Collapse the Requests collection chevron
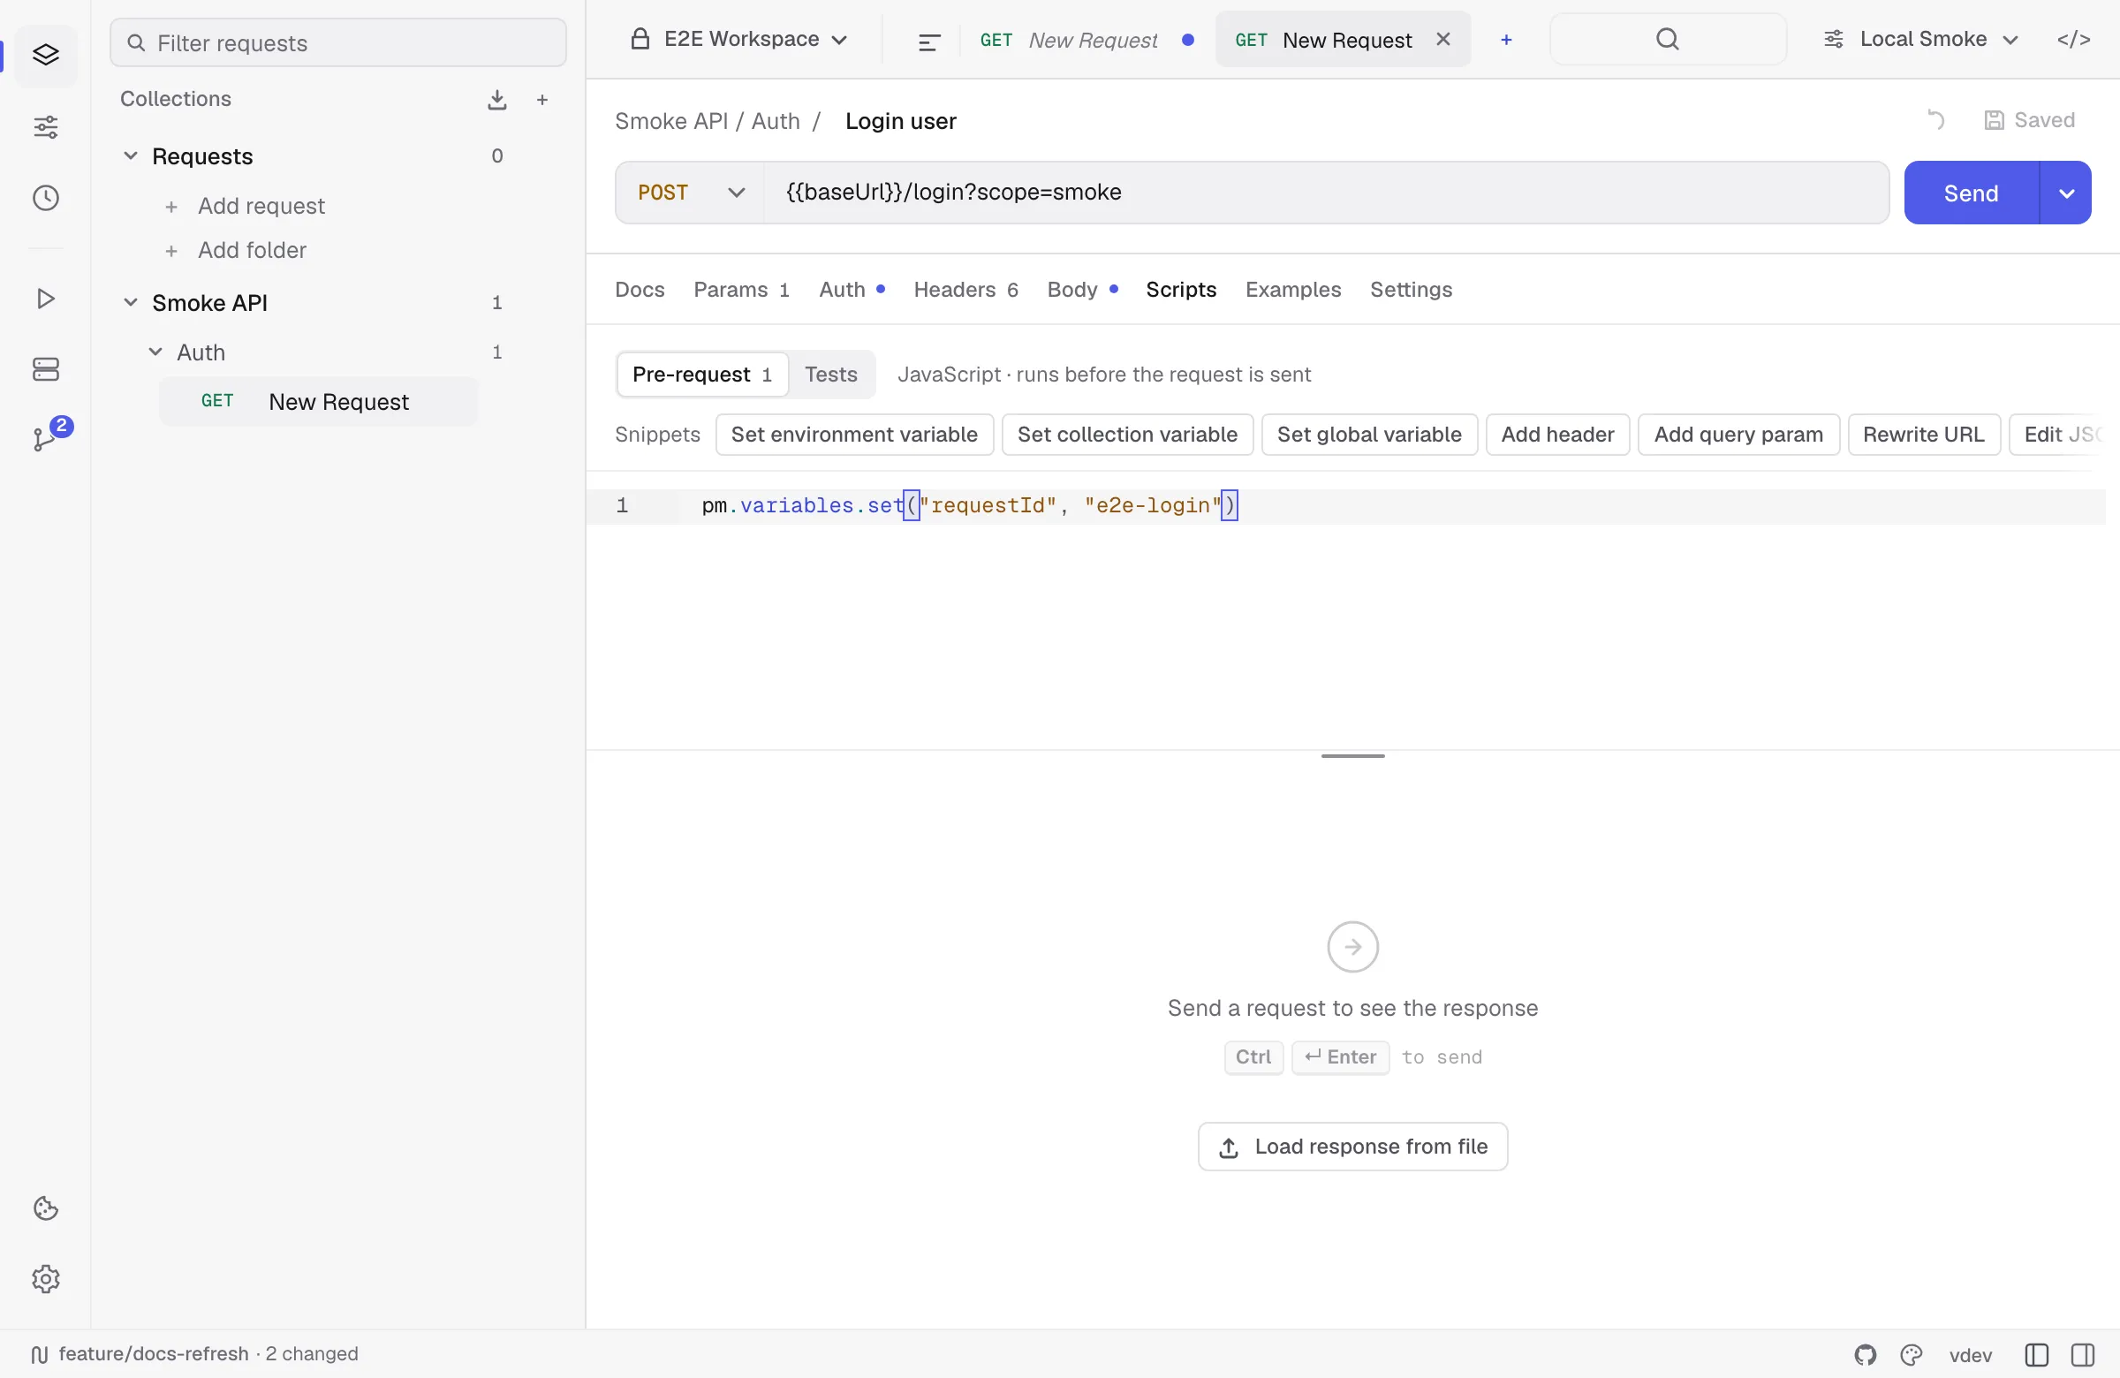Screen dimensions: 2120x1378 point(130,155)
